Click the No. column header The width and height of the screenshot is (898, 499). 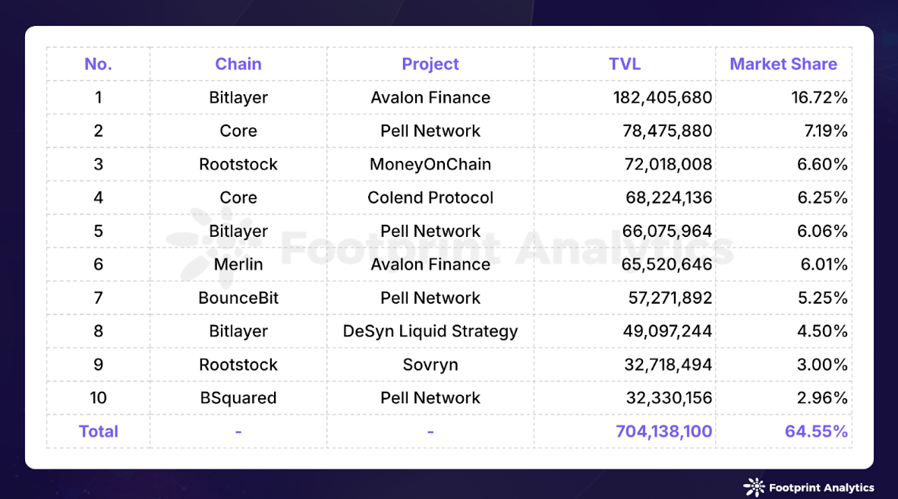tap(98, 64)
